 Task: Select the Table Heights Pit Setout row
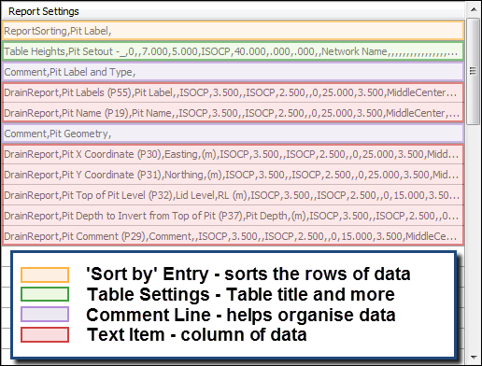tap(234, 51)
